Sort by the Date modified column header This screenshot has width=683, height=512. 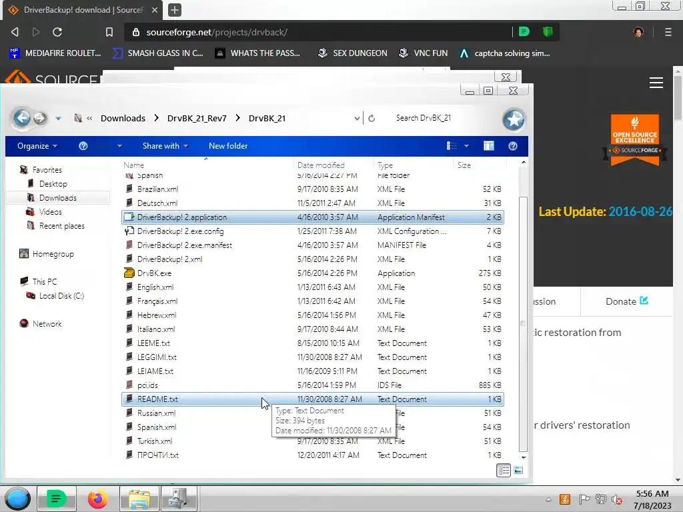pyautogui.click(x=321, y=165)
